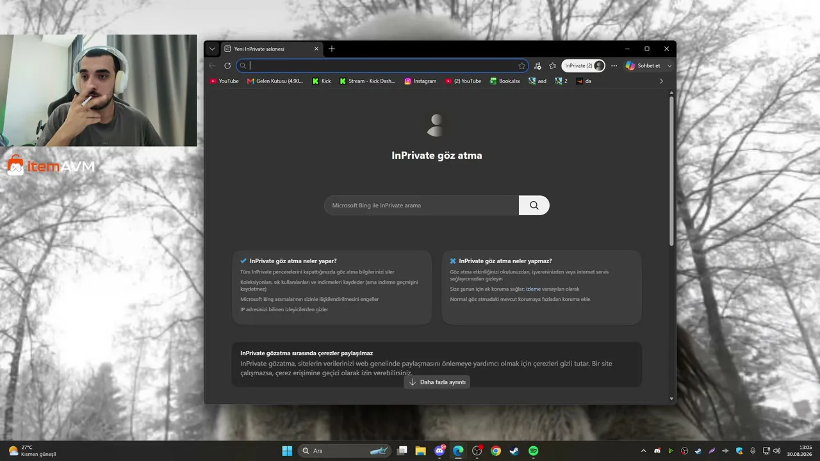Go back with the back arrow
This screenshot has width=820, height=461.
click(x=213, y=65)
